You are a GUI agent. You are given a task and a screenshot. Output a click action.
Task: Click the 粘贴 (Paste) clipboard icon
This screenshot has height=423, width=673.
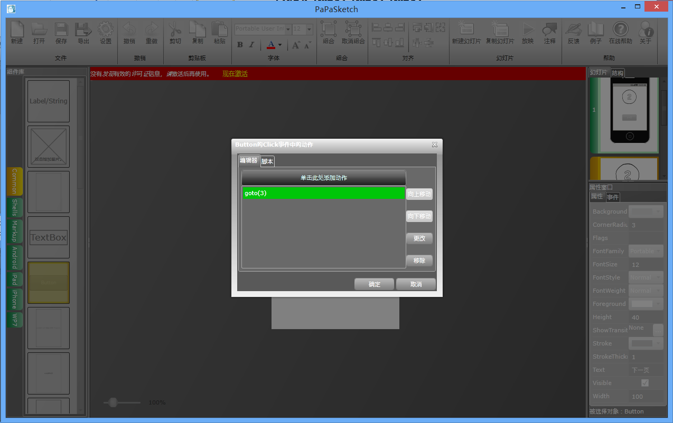[x=220, y=29]
